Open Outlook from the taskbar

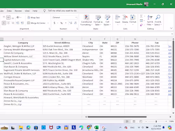[58, 128]
